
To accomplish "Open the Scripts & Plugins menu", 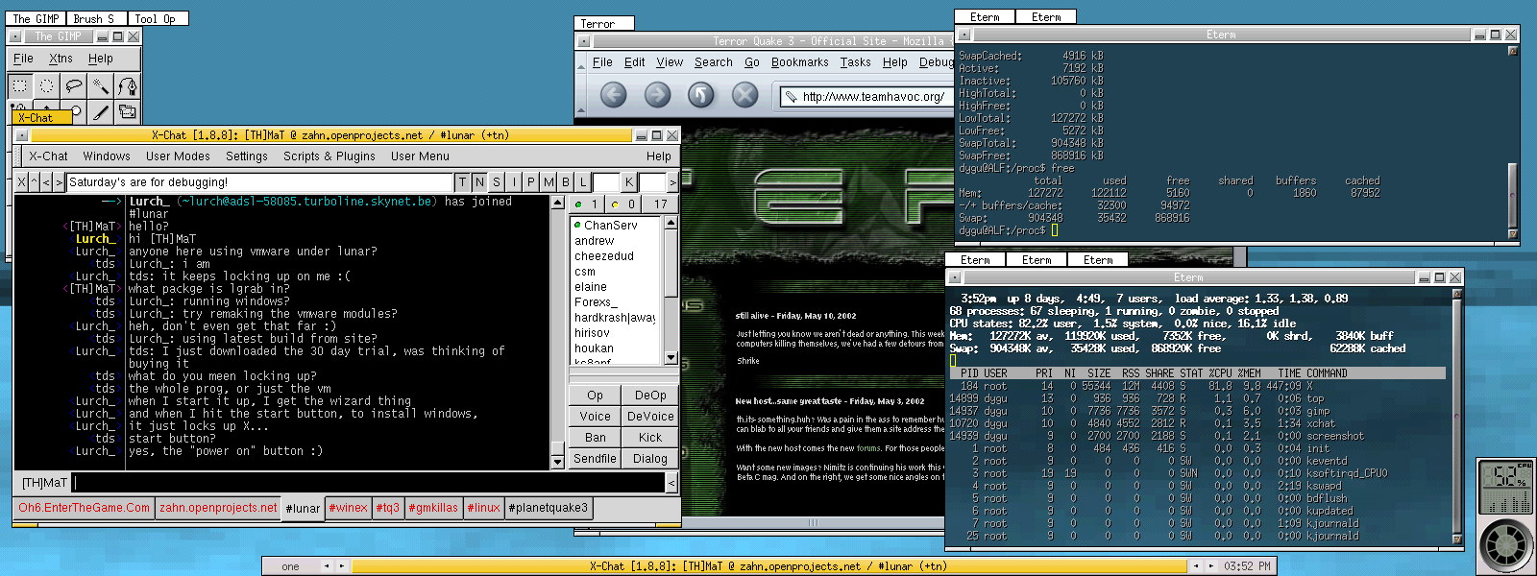I will (x=329, y=156).
